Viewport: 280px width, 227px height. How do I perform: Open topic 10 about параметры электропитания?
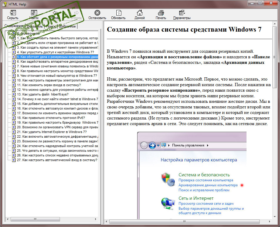tap(57, 80)
